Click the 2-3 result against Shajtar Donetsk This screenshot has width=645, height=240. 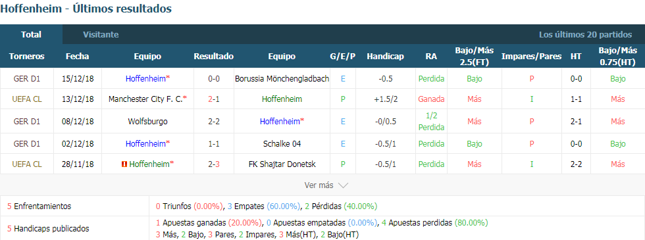pos(213,164)
